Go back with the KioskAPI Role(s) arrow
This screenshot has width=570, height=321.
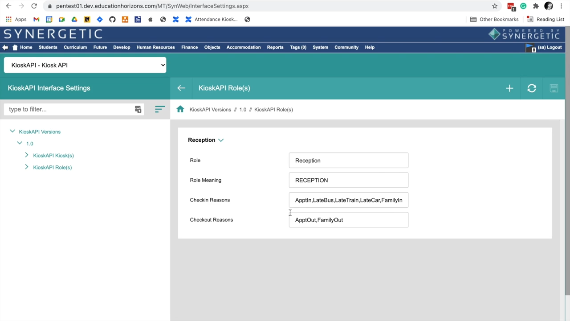(x=181, y=88)
